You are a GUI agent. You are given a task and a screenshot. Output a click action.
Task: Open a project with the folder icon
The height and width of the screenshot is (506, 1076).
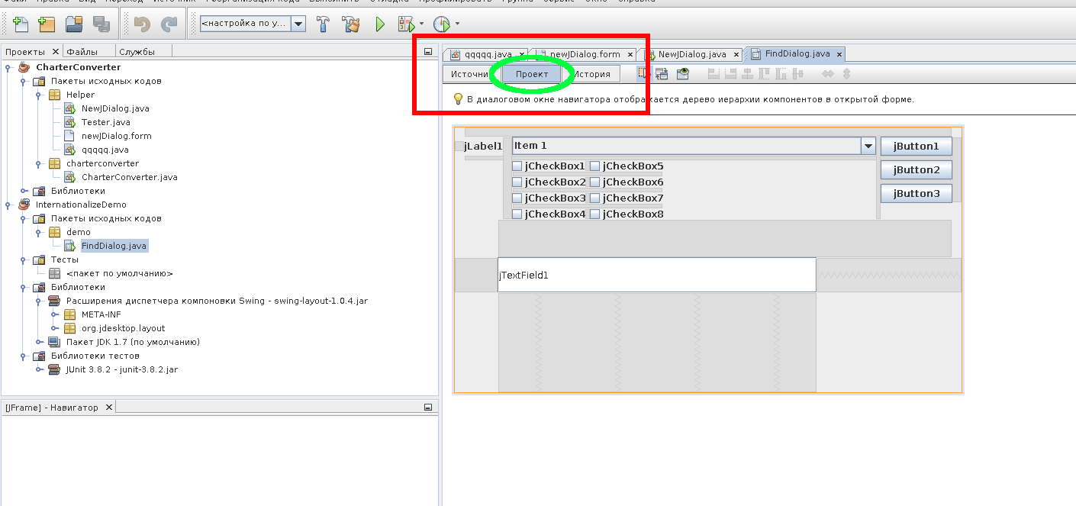click(x=74, y=24)
